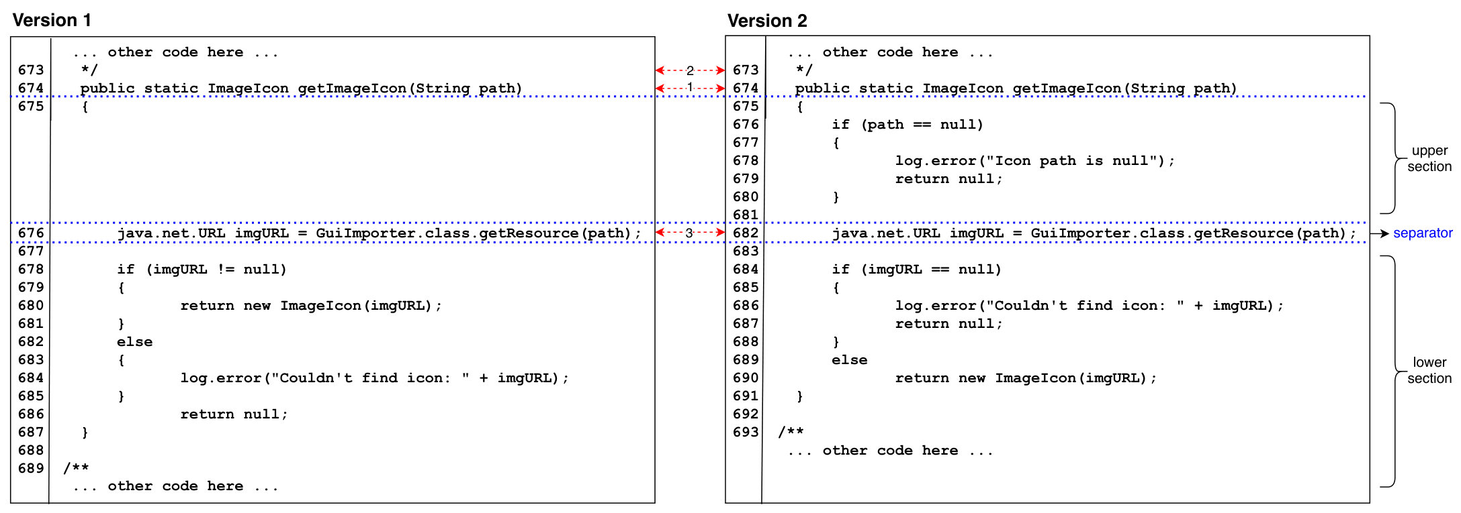1461x513 pixels.
Task: Click line number 689 in Version 1
Action: pyautogui.click(x=31, y=468)
